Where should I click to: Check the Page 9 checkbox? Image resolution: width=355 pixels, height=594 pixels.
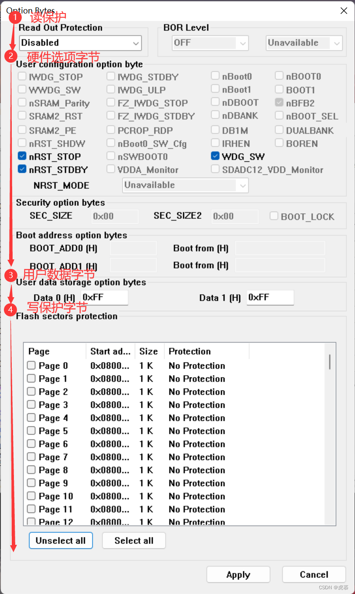(31, 483)
